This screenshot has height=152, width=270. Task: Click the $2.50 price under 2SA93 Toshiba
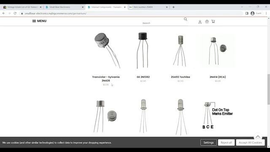(181, 81)
